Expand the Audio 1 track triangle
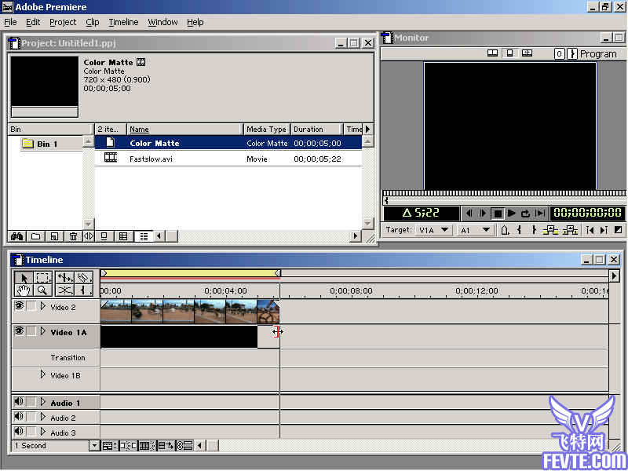This screenshot has height=471, width=628. point(43,402)
